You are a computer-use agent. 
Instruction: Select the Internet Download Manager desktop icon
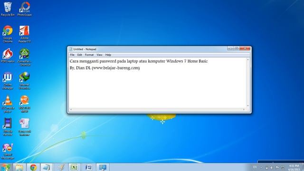tap(24, 80)
